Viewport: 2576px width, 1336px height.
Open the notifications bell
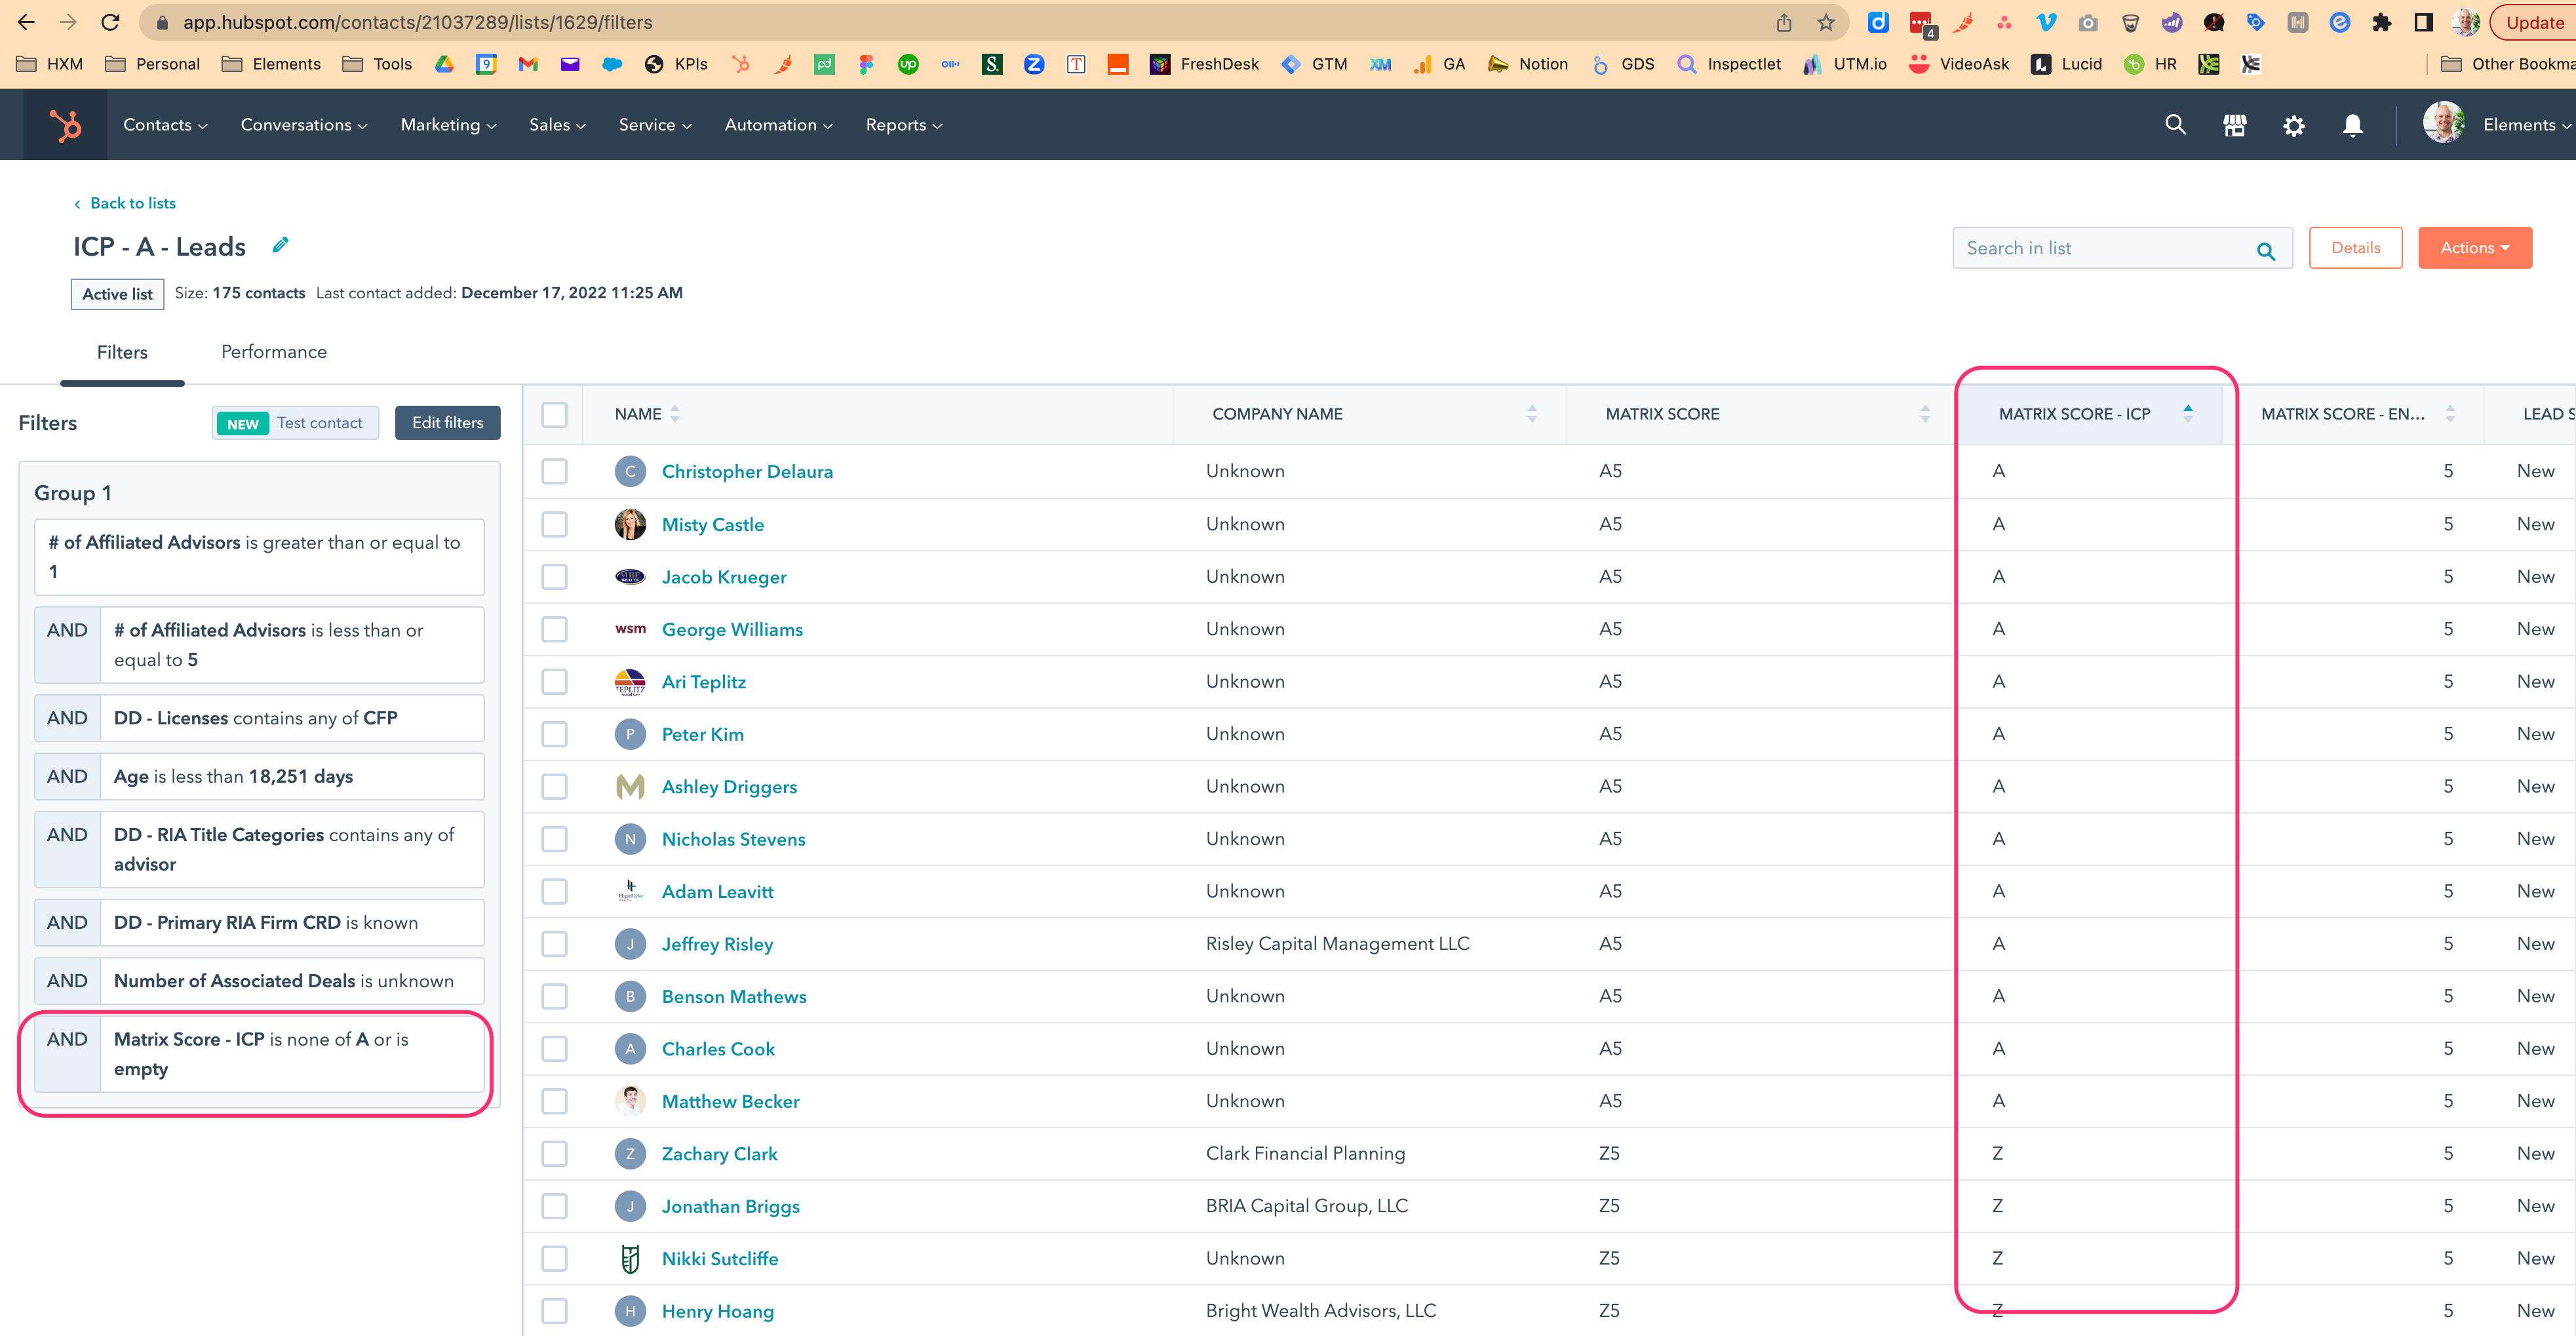(2352, 124)
